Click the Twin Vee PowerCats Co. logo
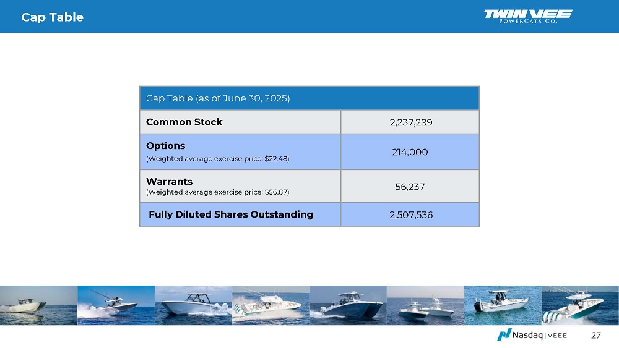Screen dimensions: 619x348 (x=527, y=17)
